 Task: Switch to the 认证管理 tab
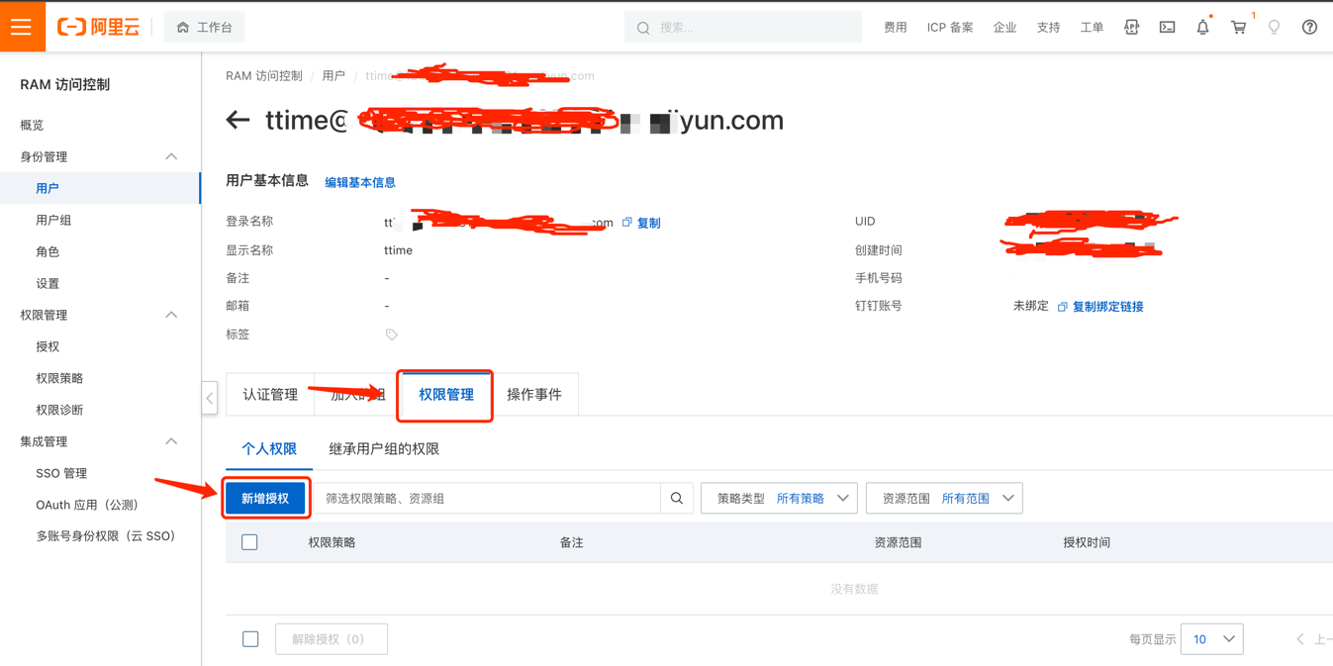point(270,395)
